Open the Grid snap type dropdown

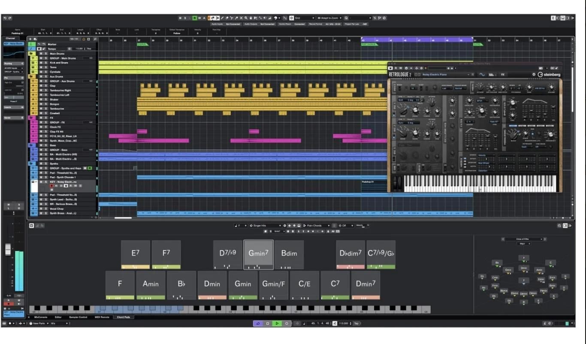pyautogui.click(x=304, y=18)
